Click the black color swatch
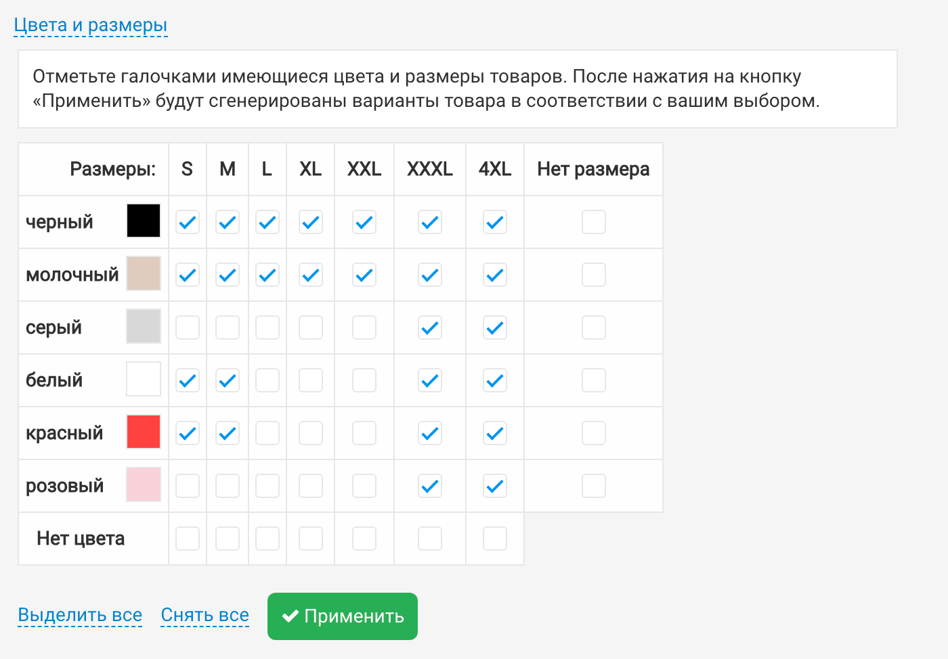 pos(144,221)
